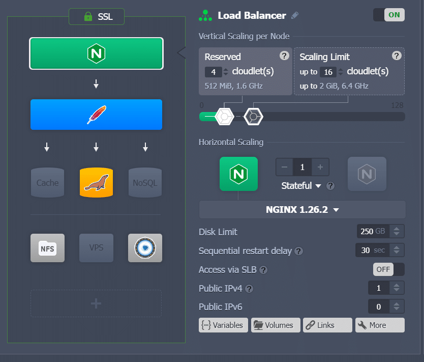Toggle the Load Balancer ON switch

point(389,15)
